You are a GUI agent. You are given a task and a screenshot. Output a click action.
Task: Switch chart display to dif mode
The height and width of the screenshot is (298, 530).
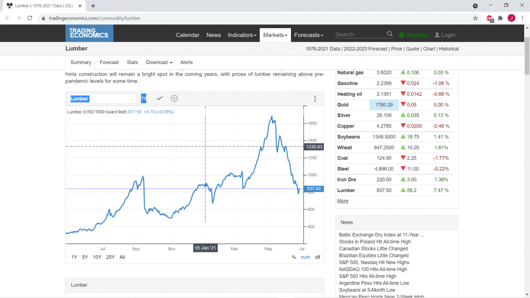pyautogui.click(x=317, y=257)
